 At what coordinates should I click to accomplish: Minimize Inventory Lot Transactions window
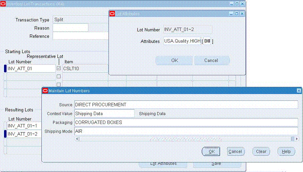click(232, 4)
